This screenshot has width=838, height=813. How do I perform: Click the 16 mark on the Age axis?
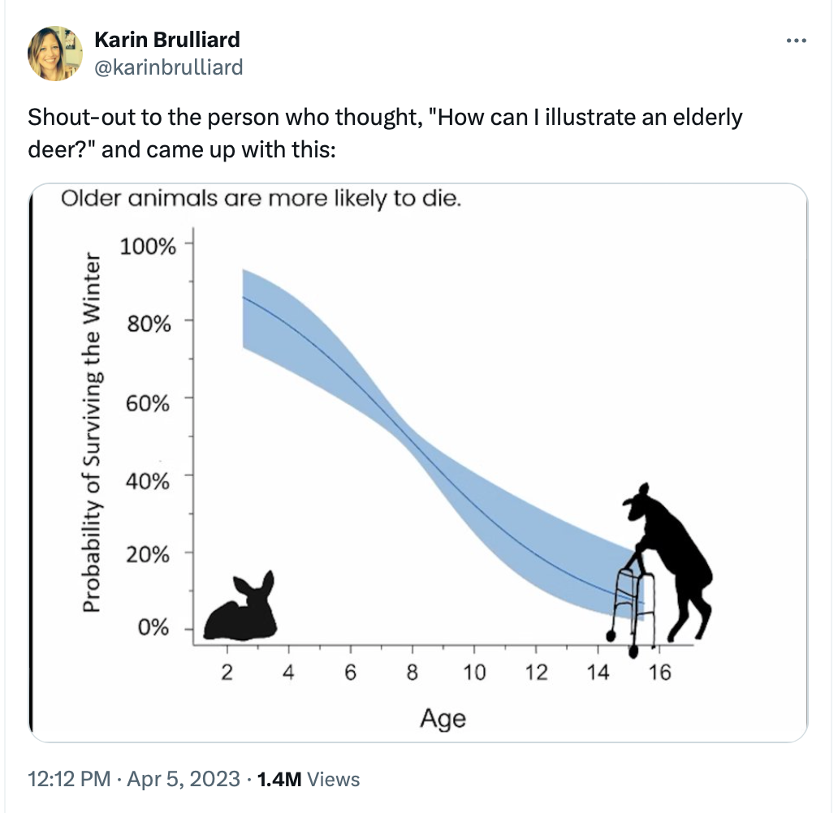662,673
